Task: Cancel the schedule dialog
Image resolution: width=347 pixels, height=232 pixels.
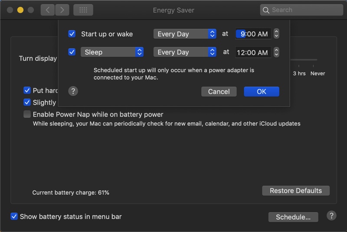Action: pos(219,91)
